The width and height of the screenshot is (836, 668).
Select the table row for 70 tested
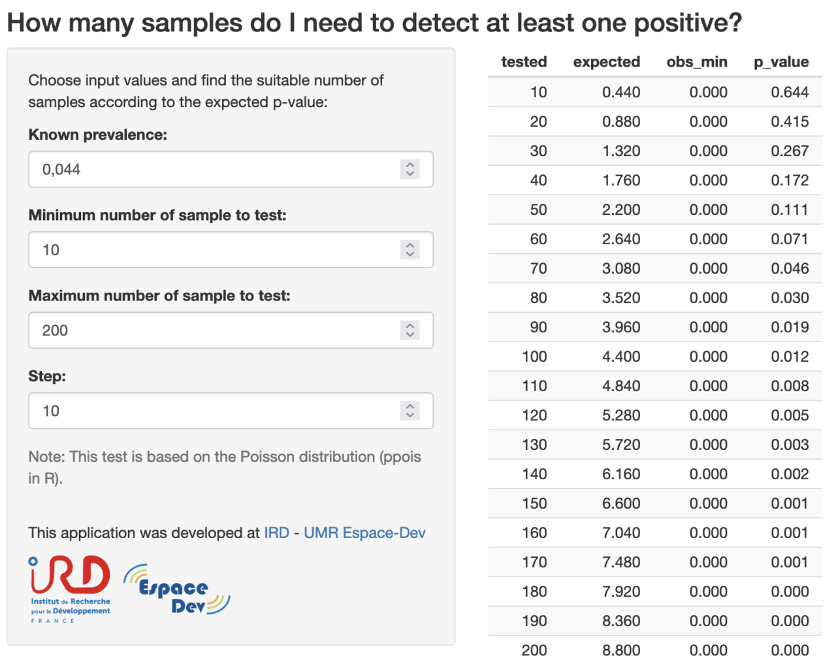pos(655,268)
